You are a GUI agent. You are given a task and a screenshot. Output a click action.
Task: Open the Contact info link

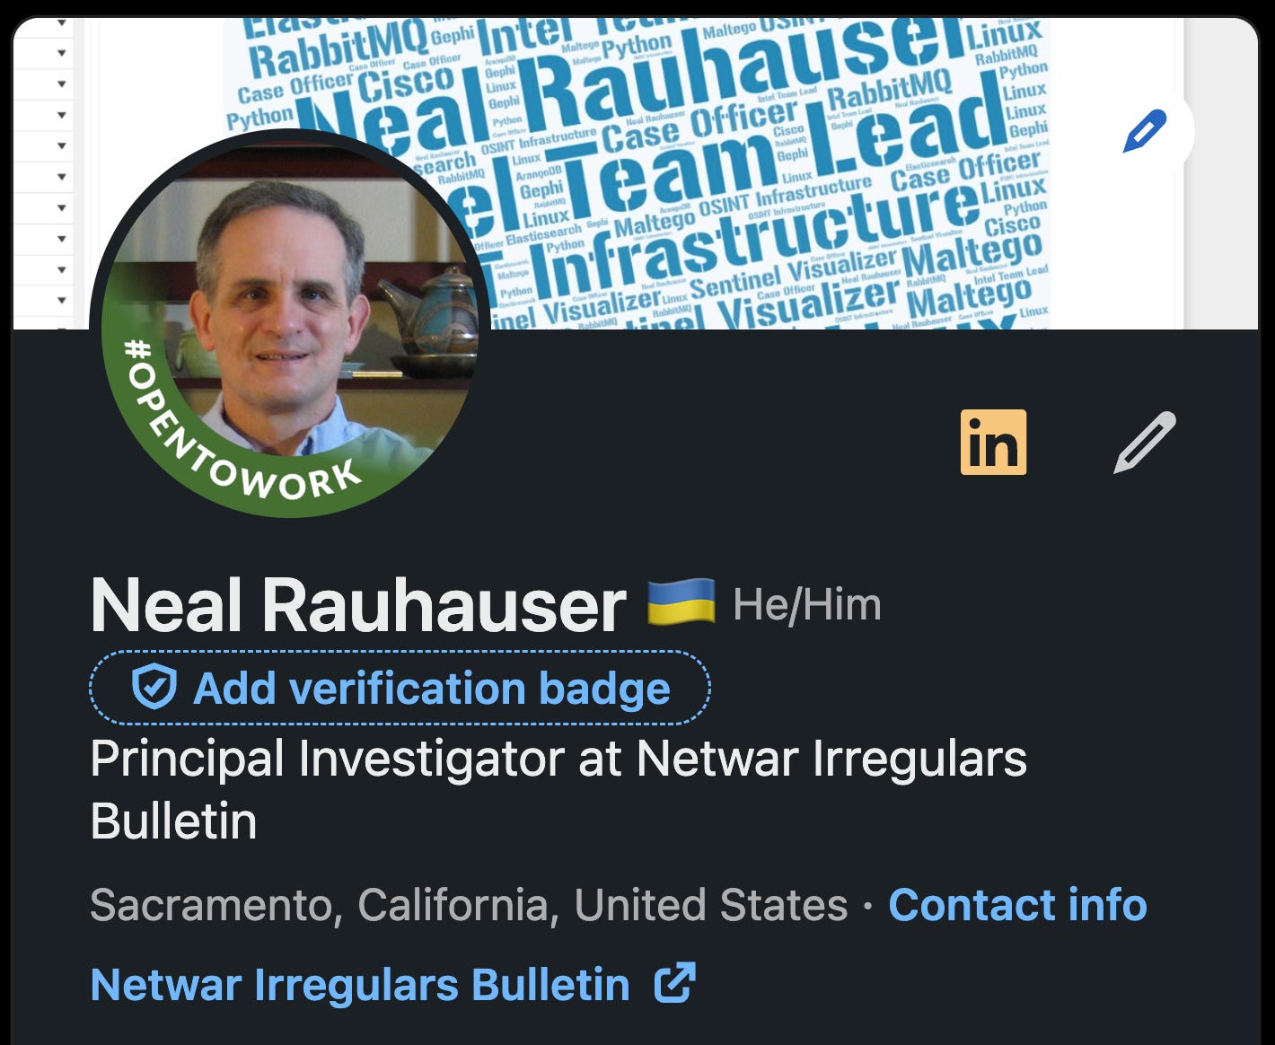coord(1017,904)
